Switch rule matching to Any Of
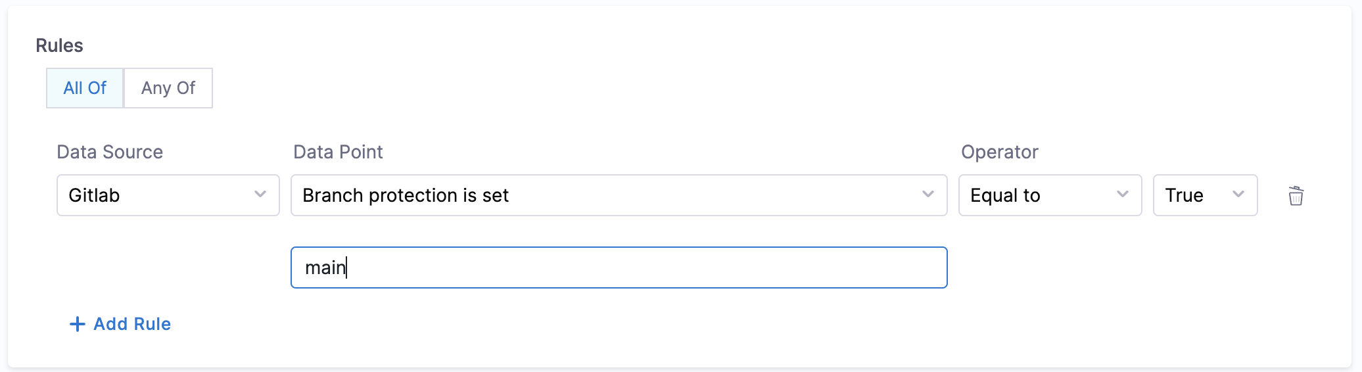 [168, 88]
